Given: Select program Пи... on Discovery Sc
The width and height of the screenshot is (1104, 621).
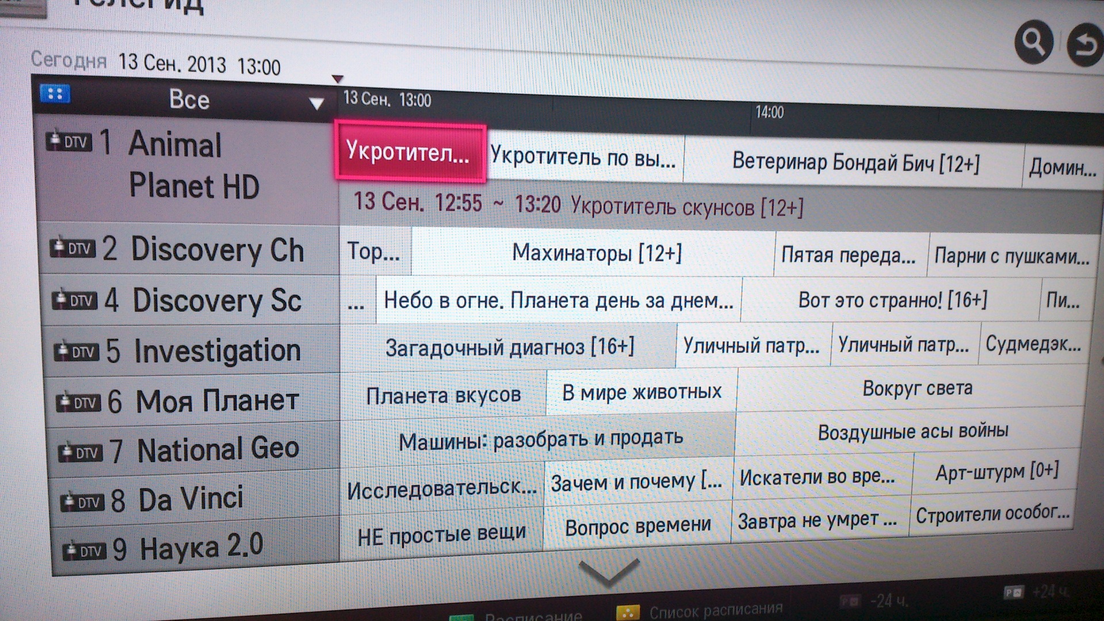Looking at the screenshot, I should pos(1067,300).
